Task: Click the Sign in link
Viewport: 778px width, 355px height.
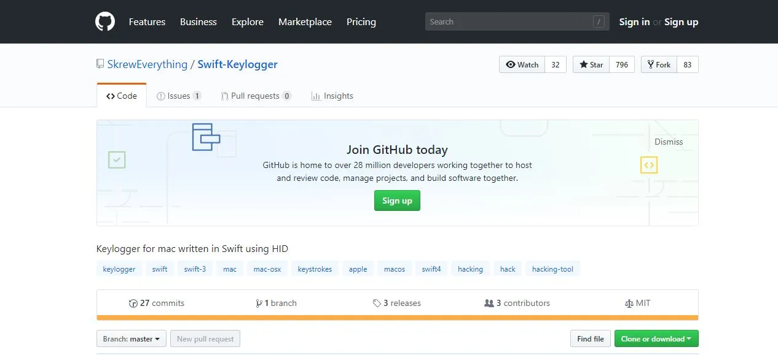Action: click(634, 21)
